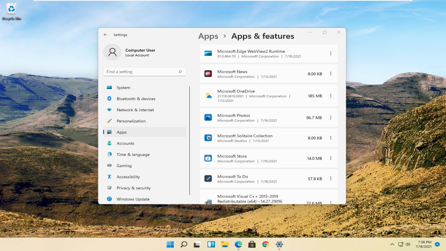This screenshot has height=251, width=446.
Task: Click the Microsoft OneDrive app icon
Action: click(x=208, y=96)
